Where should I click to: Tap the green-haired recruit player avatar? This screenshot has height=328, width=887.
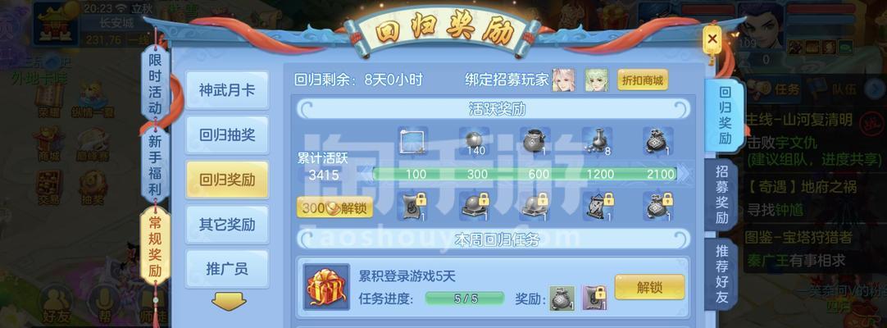coord(596,80)
